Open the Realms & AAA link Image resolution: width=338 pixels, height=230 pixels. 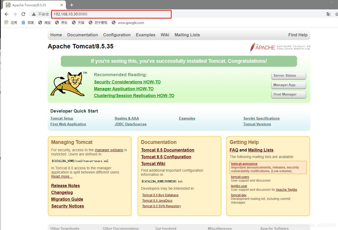coord(127,118)
